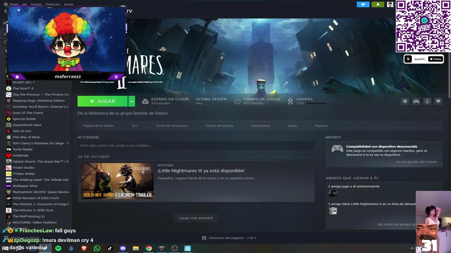Open the Productos menu

(x=53, y=5)
